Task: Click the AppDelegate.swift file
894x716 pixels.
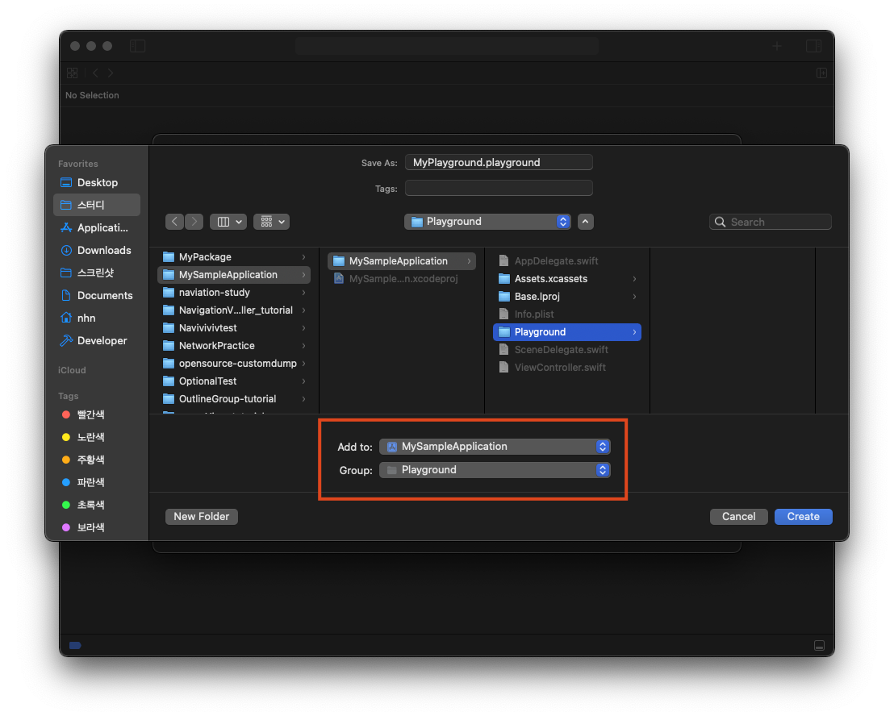Action: 566,261
